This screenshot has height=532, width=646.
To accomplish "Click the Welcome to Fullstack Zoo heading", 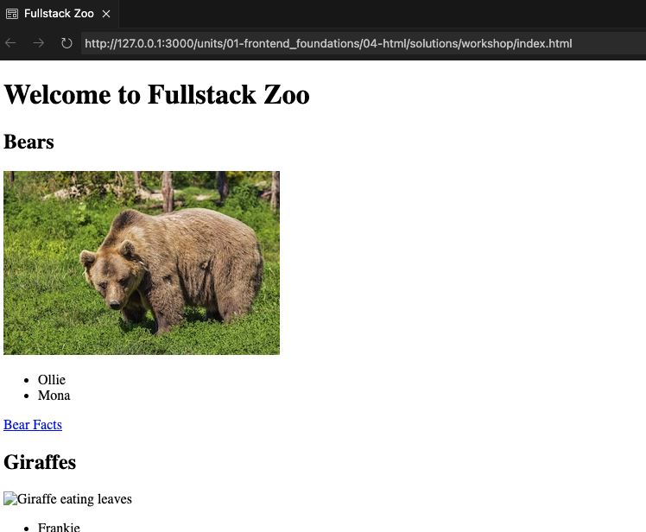I will (x=156, y=94).
